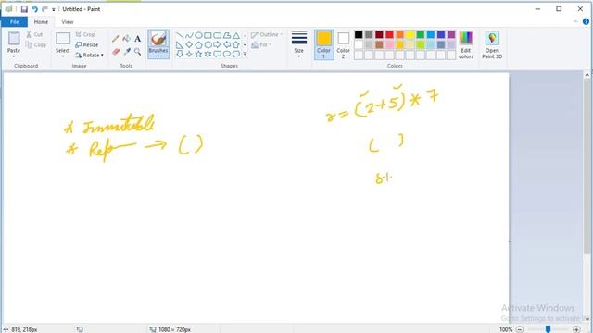Viewport: 593px width, 333px height.
Task: Activate the Color 1 foreground selector
Action: [x=323, y=45]
